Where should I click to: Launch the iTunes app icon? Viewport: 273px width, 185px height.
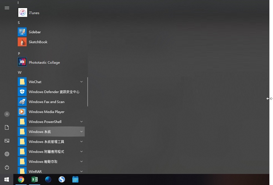tap(22, 12)
